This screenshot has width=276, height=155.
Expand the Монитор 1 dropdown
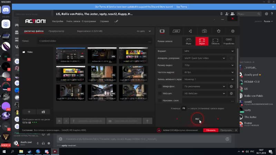tap(209, 79)
